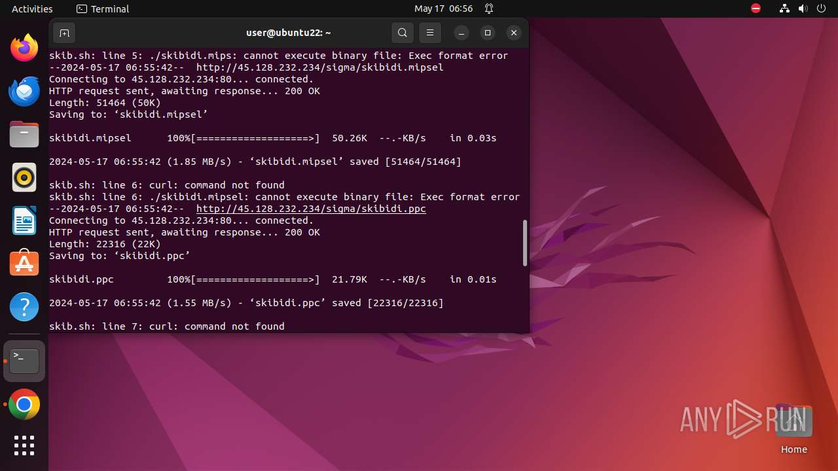Maximize the terminal window

(488, 33)
